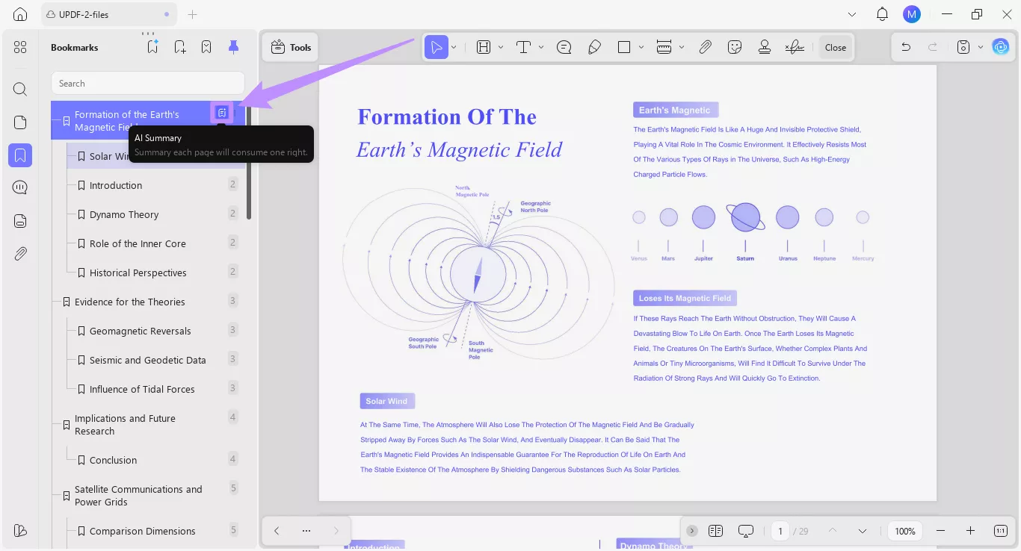Image resolution: width=1021 pixels, height=551 pixels.
Task: Open the signature tool
Action: (x=795, y=47)
